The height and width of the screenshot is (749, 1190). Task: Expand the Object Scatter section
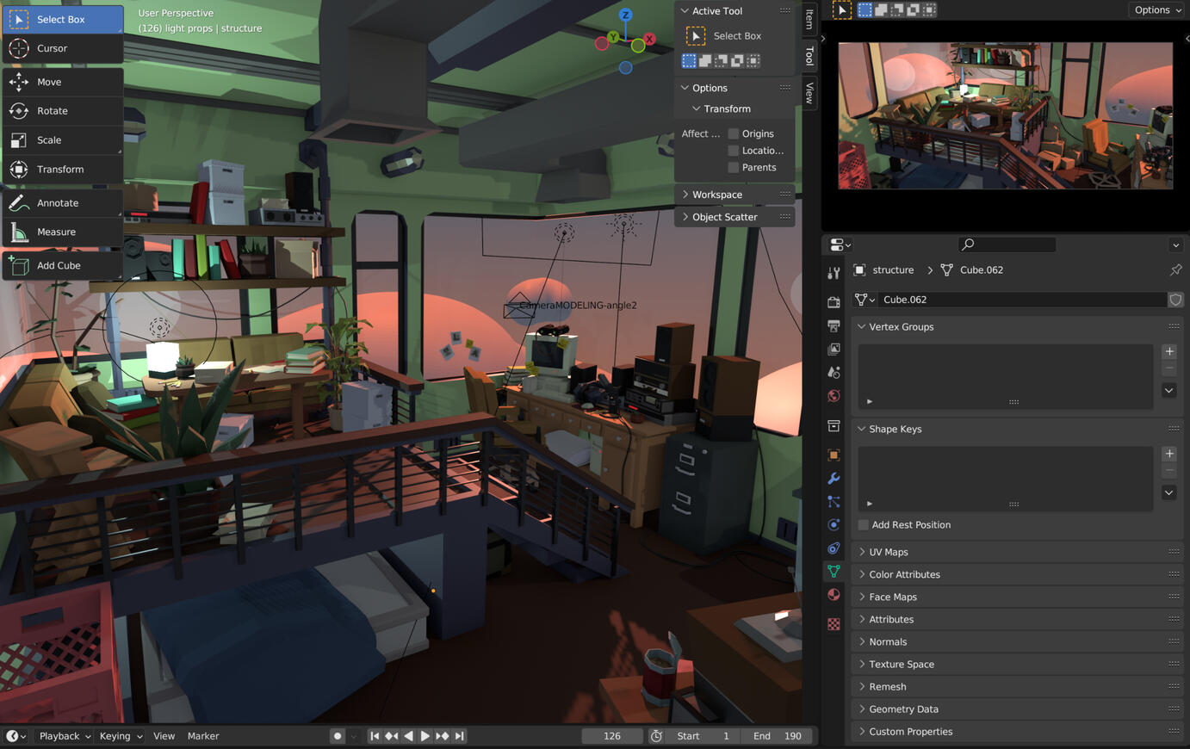coord(724,217)
